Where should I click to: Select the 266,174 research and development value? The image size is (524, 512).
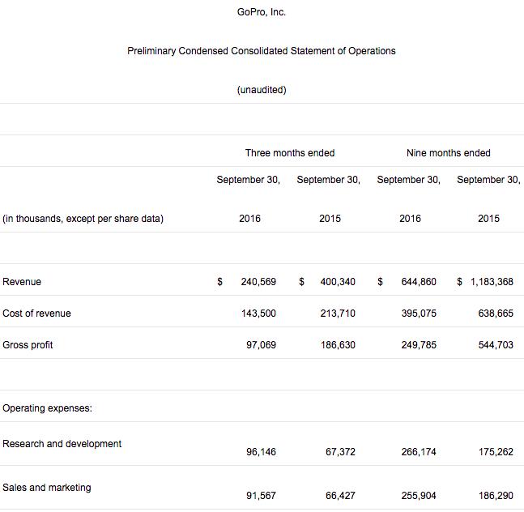[x=419, y=452]
